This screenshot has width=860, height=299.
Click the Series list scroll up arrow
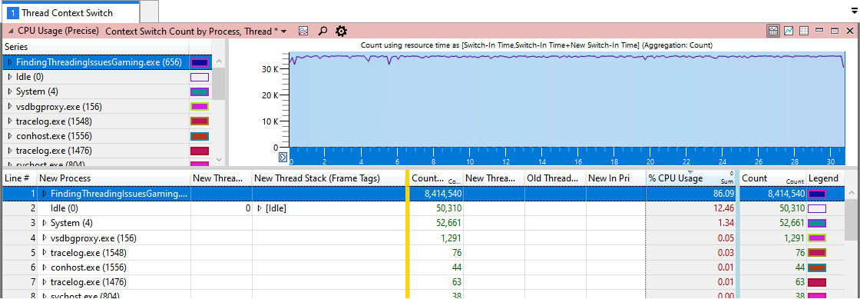click(218, 61)
